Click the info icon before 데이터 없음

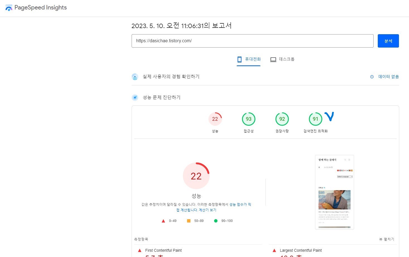372,77
